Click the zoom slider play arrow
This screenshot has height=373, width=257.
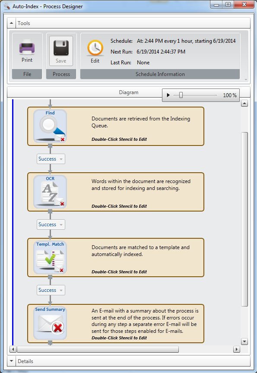coord(168,95)
